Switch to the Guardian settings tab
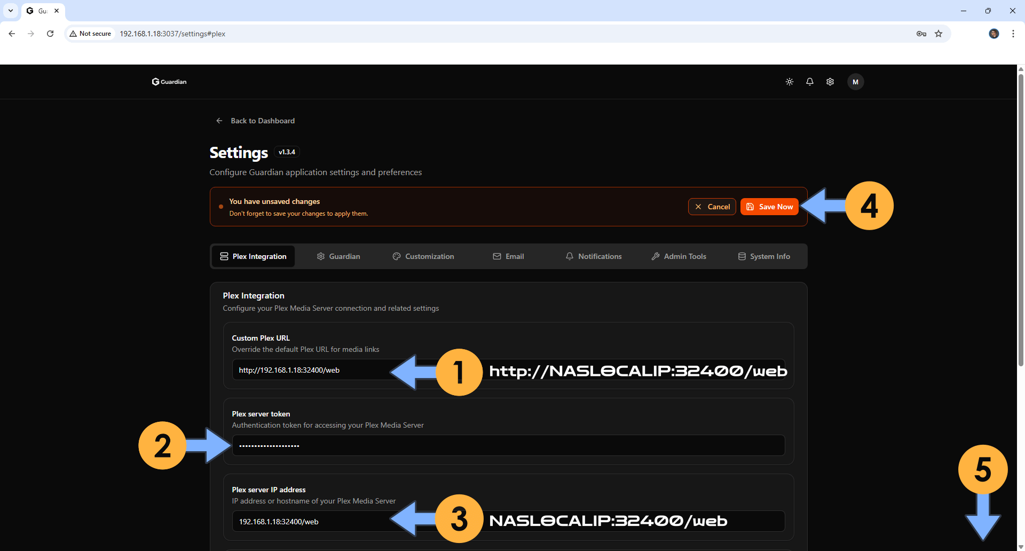Viewport: 1025px width, 551px height. click(x=338, y=256)
